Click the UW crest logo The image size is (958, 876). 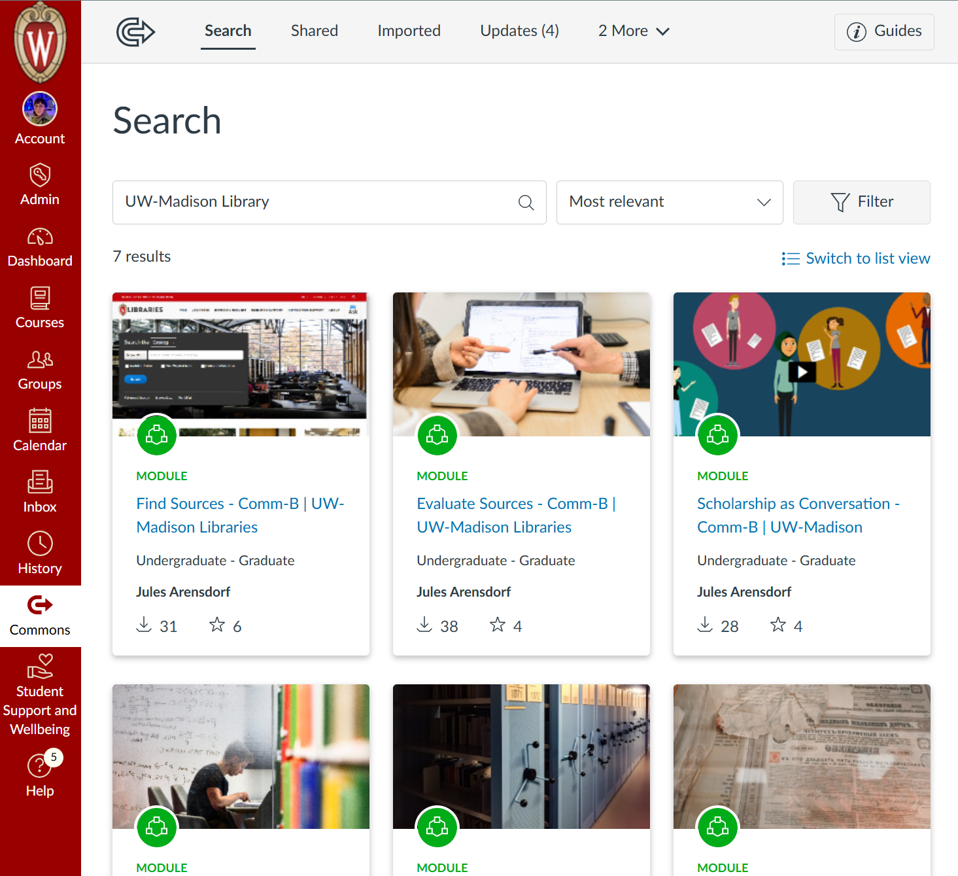pyautogui.click(x=40, y=43)
